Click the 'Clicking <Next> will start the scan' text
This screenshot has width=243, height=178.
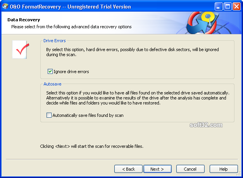coord(91,146)
